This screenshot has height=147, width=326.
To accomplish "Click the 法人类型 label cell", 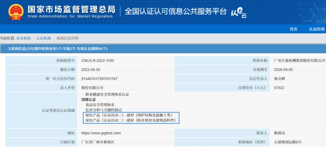I will pos(41,88).
